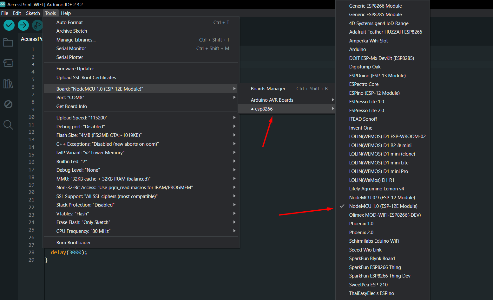
Task: Open the Boards Manager sidebar icon
Action: coord(8,63)
